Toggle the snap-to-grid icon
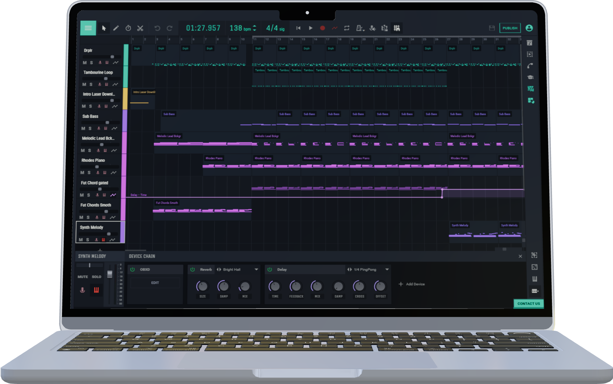The height and width of the screenshot is (384, 613). [397, 28]
